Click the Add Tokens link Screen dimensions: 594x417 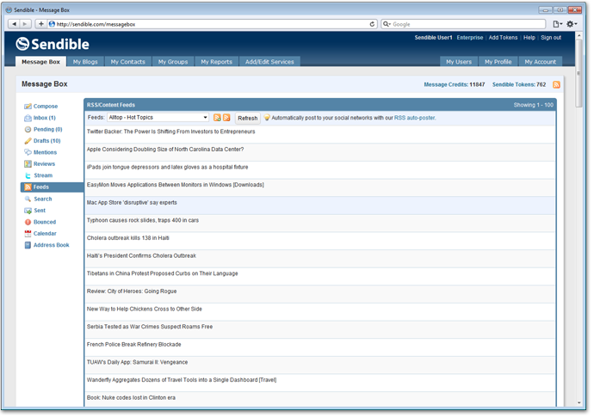(503, 38)
